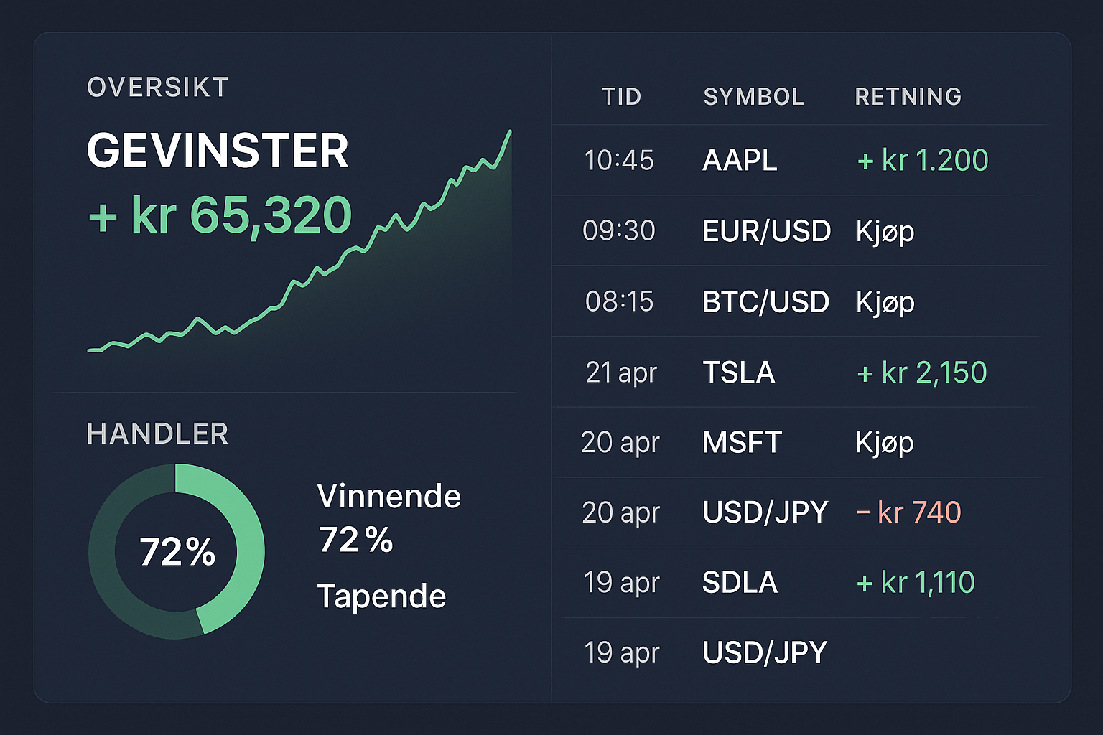
Task: Open the HANDLER section label
Action: click(157, 434)
